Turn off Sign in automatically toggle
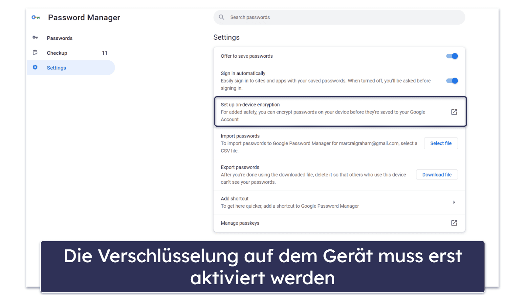 (452, 81)
